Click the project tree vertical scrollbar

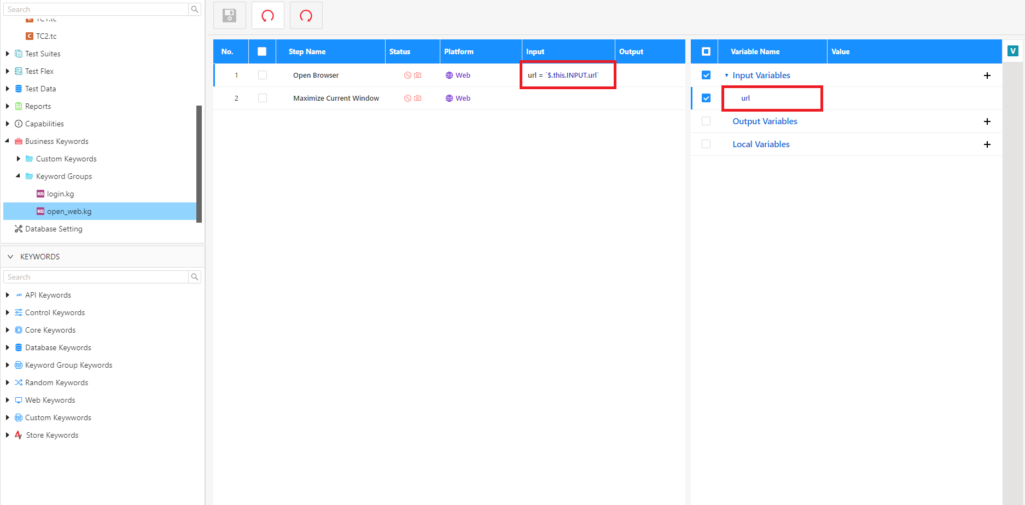pyautogui.click(x=199, y=164)
